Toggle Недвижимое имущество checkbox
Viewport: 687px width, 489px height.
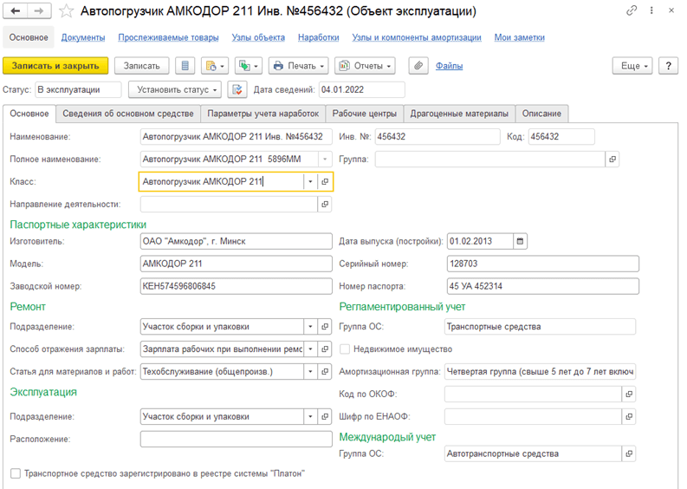(345, 349)
